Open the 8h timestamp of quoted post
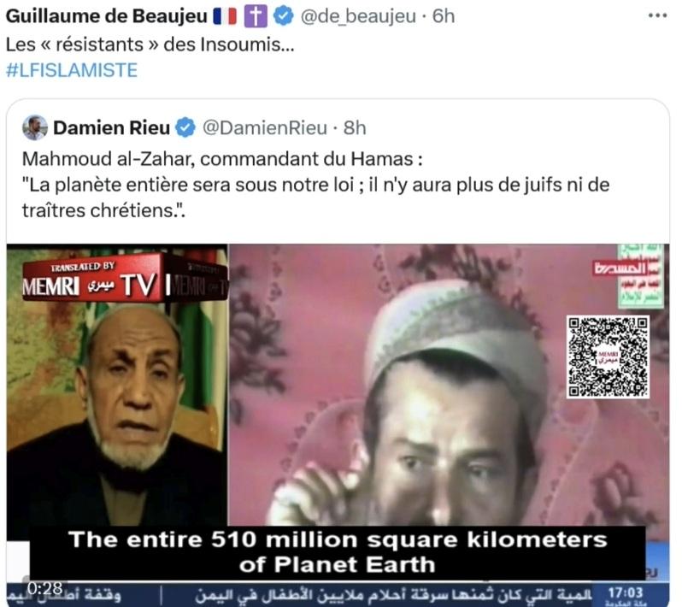This screenshot has width=682, height=607. coord(355,128)
